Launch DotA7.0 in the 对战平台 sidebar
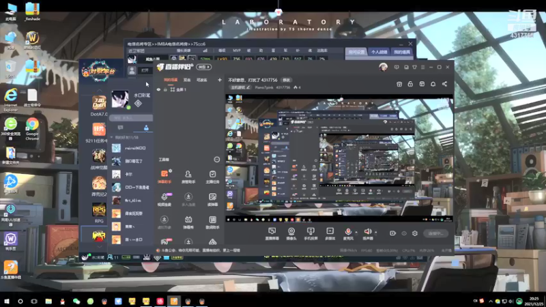The width and height of the screenshot is (546, 307). pyautogui.click(x=99, y=106)
